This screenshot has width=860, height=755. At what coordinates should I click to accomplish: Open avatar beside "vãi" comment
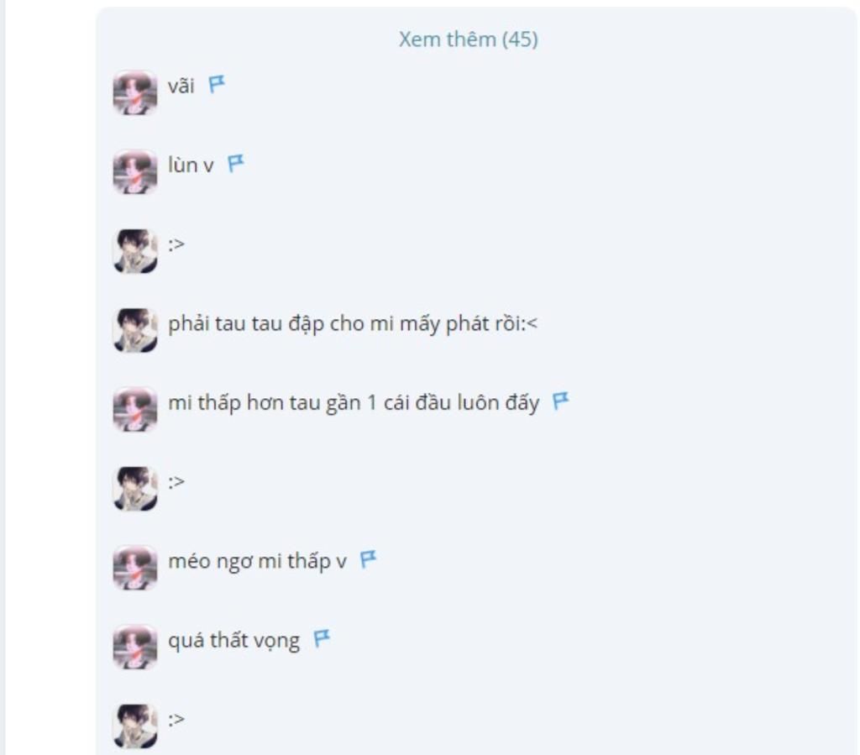[x=135, y=92]
